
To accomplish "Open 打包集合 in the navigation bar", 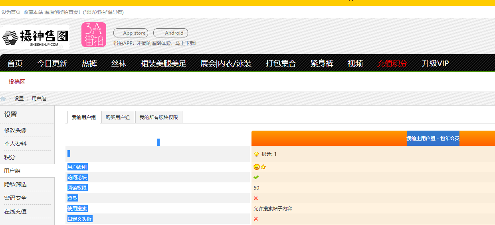I will click(x=281, y=63).
